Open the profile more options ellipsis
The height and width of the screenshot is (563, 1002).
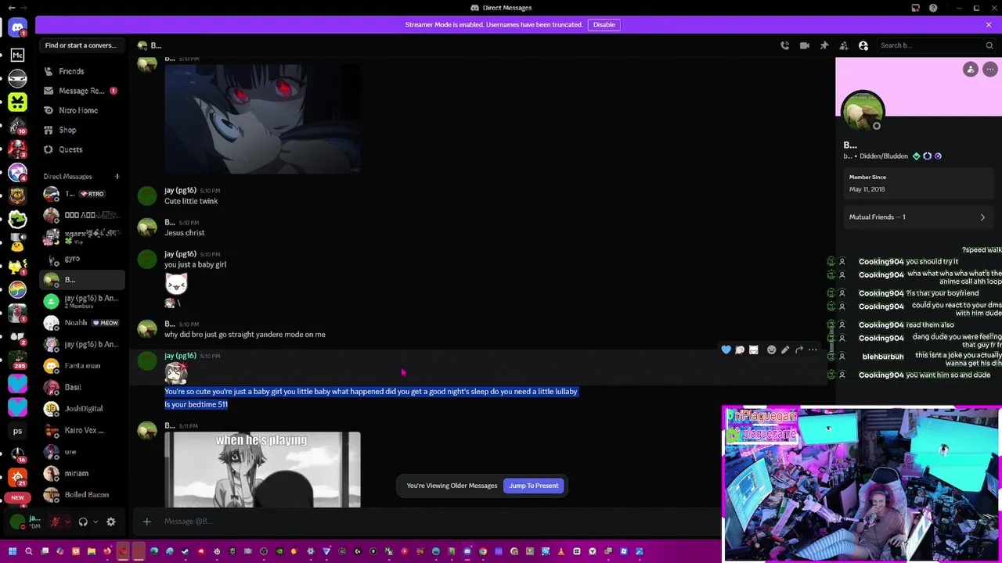[x=990, y=69]
